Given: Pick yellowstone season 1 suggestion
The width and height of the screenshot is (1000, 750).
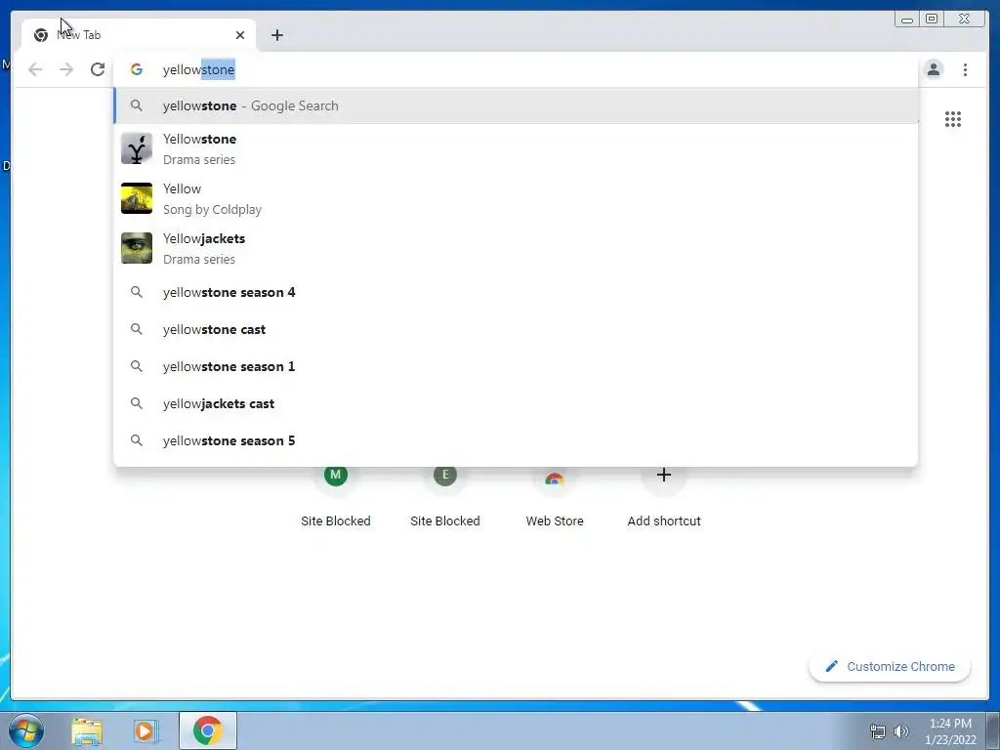Looking at the screenshot, I should point(516,366).
